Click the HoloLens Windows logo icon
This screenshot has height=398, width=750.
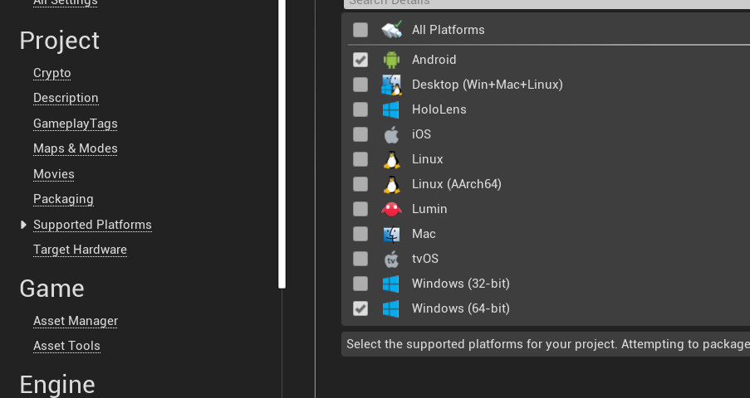[391, 109]
